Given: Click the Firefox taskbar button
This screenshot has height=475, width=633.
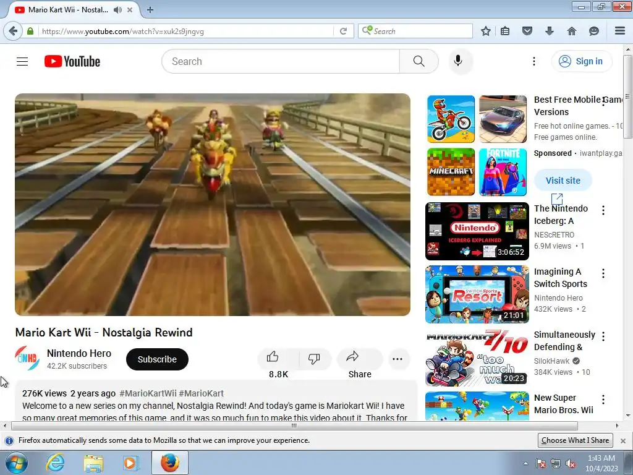Looking at the screenshot, I should (170, 463).
